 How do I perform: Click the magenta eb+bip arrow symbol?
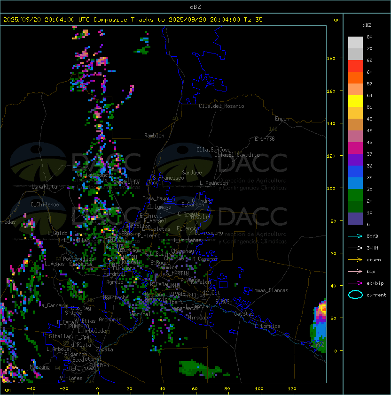355,283
